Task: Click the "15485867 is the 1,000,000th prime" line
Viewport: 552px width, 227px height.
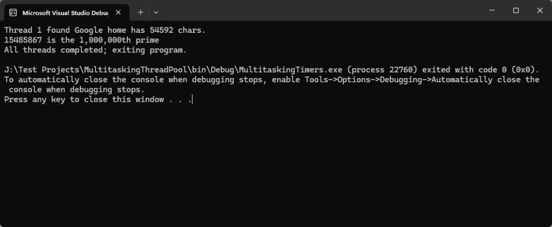Action: click(x=81, y=40)
